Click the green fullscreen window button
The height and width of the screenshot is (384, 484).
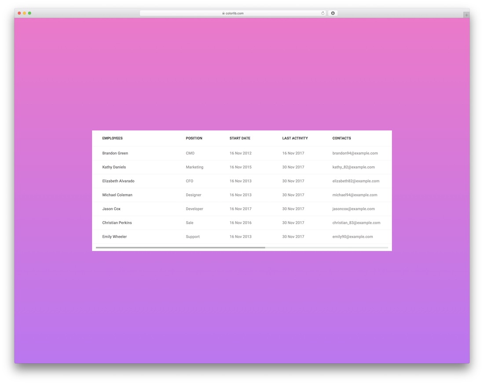click(29, 13)
